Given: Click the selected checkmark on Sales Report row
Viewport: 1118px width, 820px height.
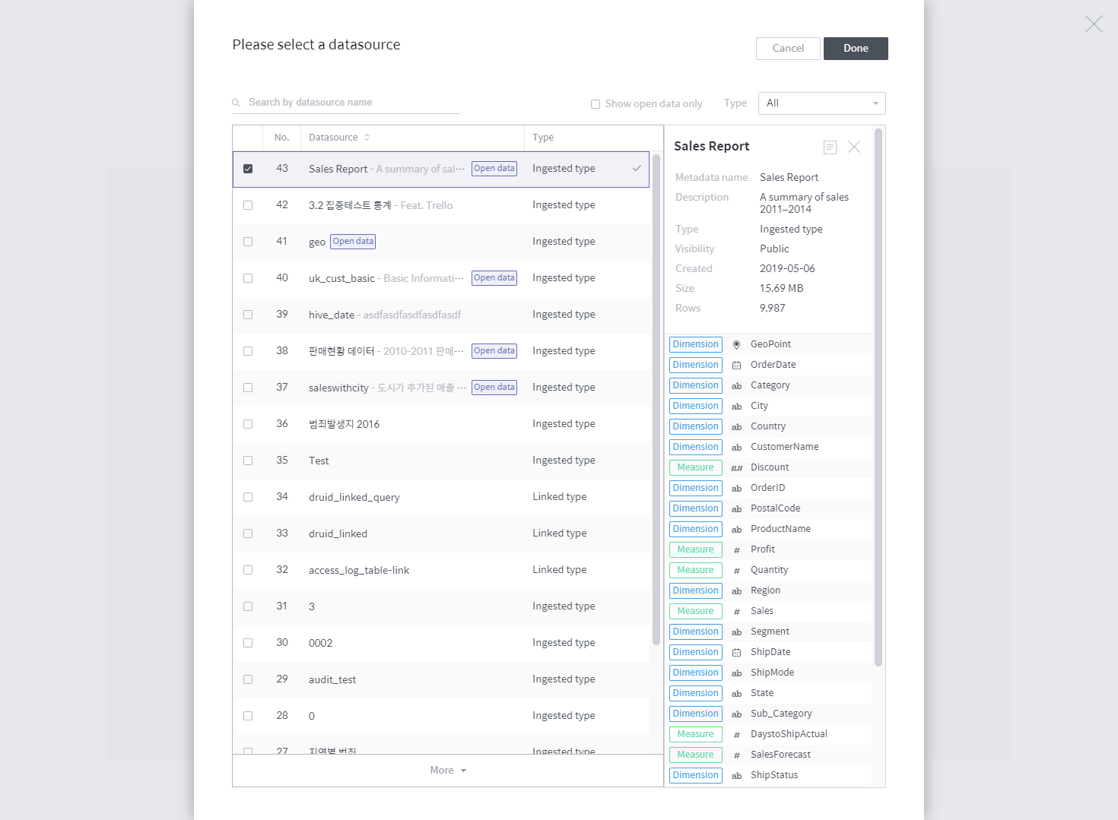Looking at the screenshot, I should 637,169.
